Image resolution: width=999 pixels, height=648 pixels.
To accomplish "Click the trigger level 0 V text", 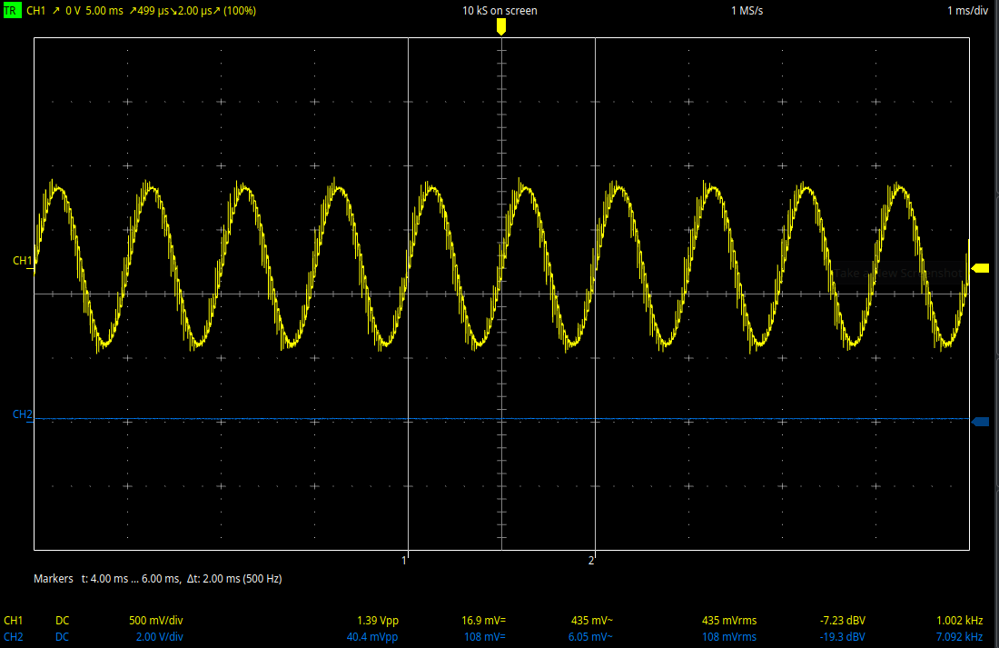I will coord(74,11).
